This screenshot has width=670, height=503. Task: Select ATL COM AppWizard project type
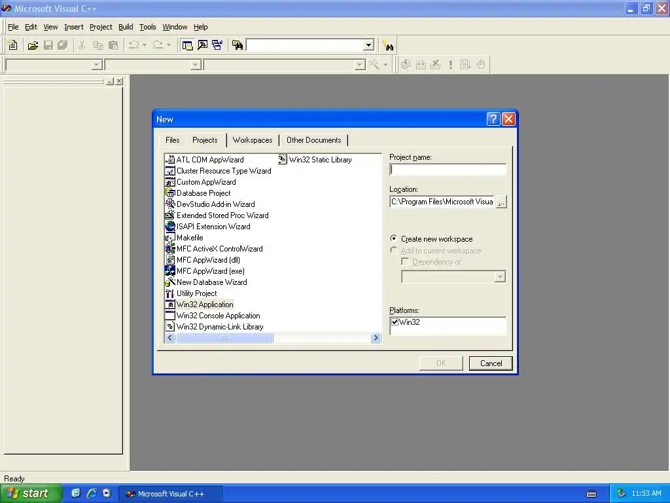pyautogui.click(x=205, y=160)
